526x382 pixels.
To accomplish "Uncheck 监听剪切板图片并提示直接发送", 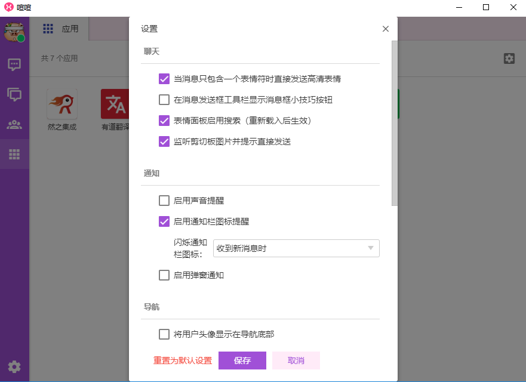I will tap(164, 141).
